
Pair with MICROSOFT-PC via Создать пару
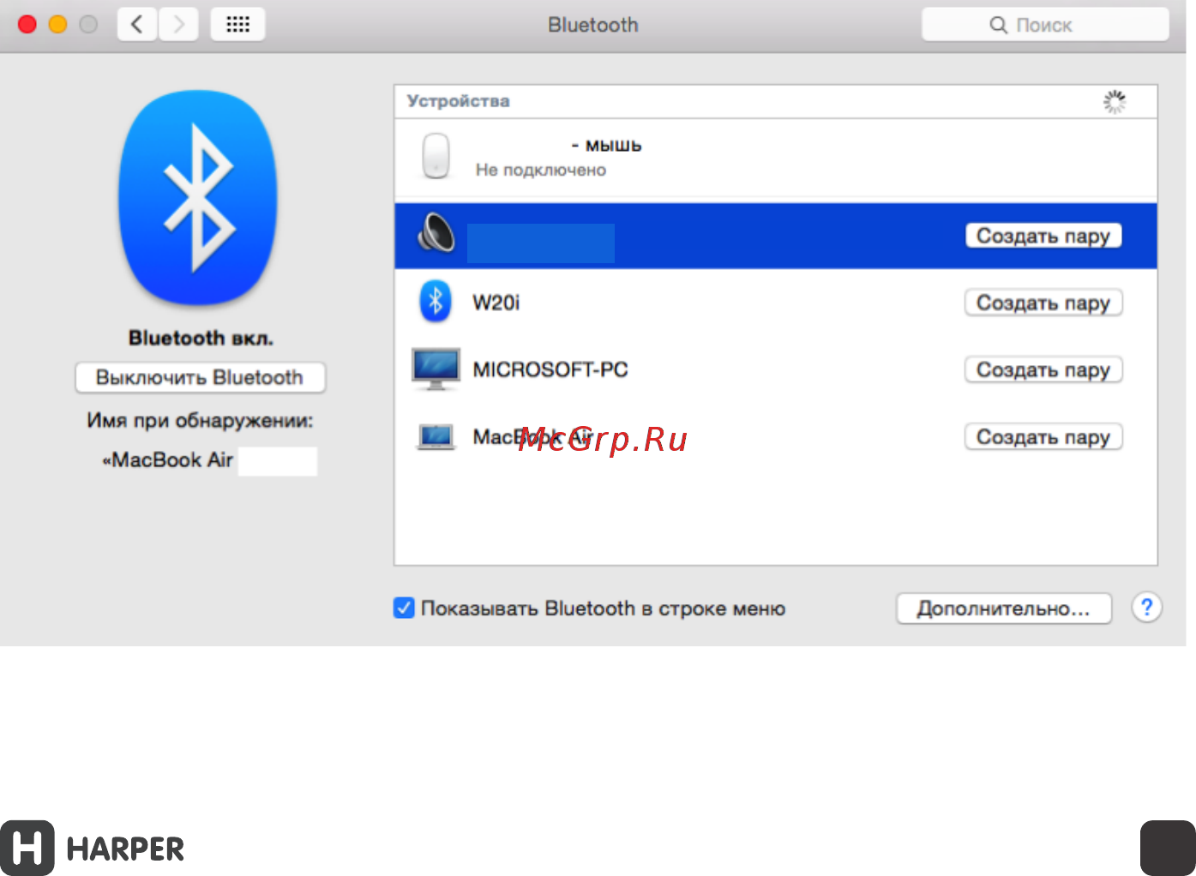click(x=1043, y=369)
